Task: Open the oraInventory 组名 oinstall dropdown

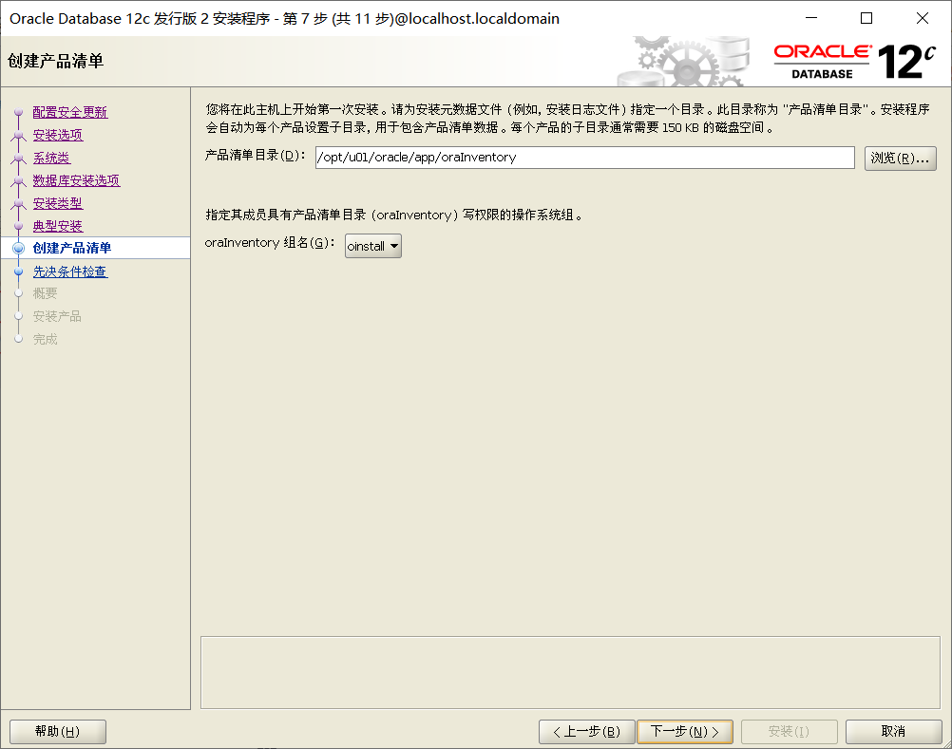Action: 372,246
